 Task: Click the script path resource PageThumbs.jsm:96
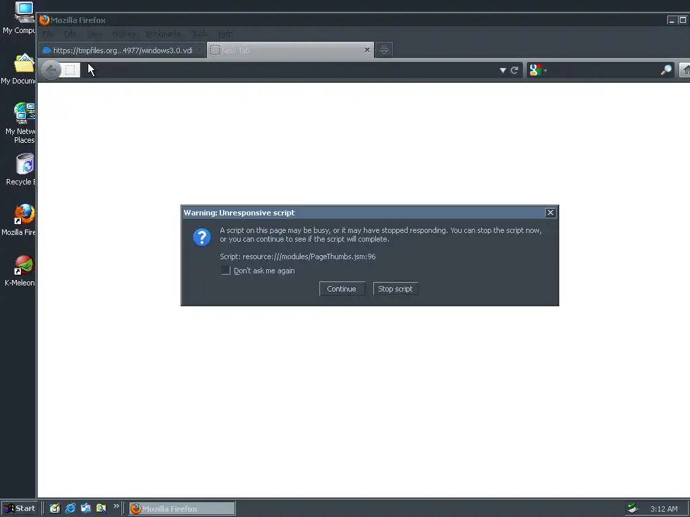[x=309, y=256]
